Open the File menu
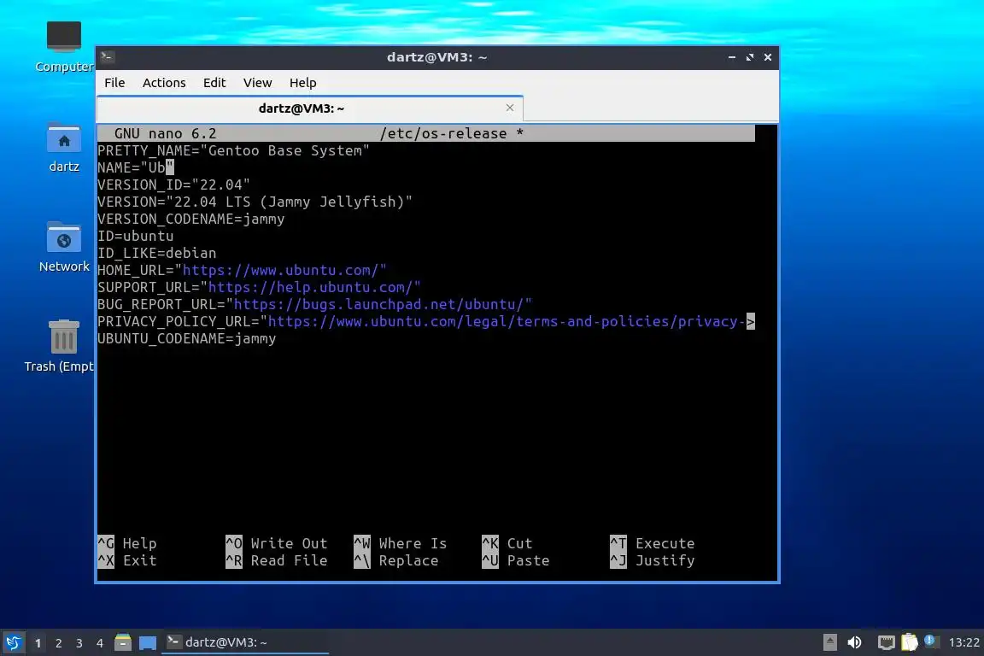The height and width of the screenshot is (656, 984). click(114, 83)
